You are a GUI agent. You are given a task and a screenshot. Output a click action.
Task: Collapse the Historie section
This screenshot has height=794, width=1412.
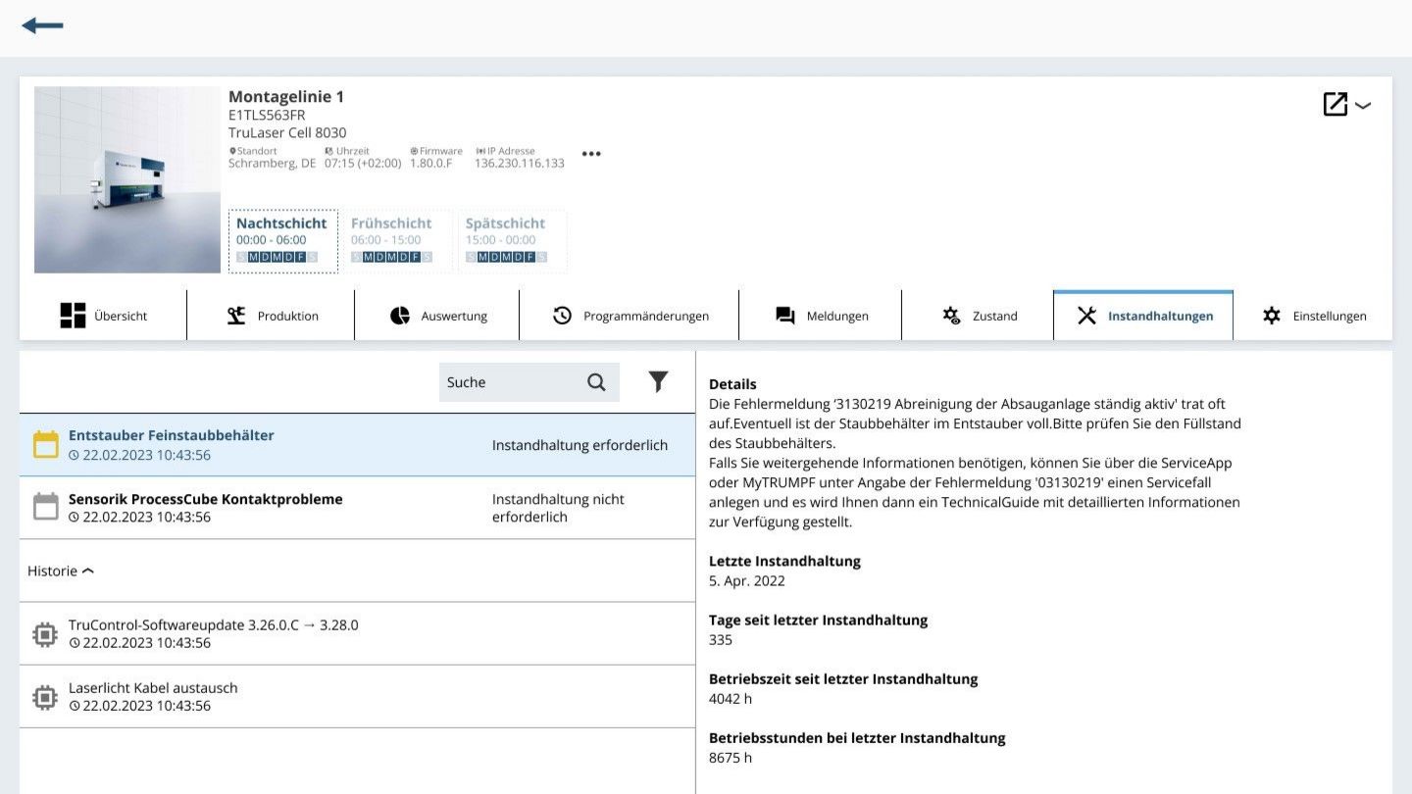[61, 571]
